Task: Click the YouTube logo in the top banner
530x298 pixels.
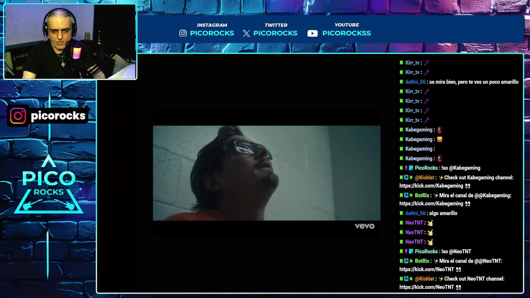Action: tap(313, 34)
